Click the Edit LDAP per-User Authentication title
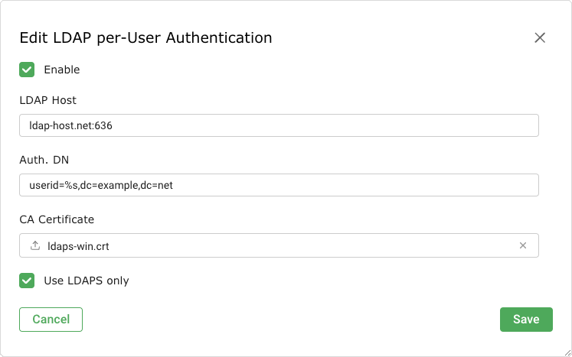572x357 pixels. tap(145, 37)
